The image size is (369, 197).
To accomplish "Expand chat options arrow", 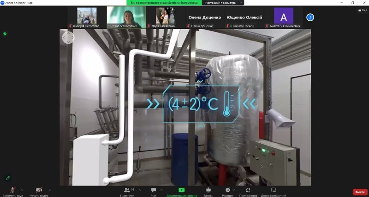I will coord(161,190).
